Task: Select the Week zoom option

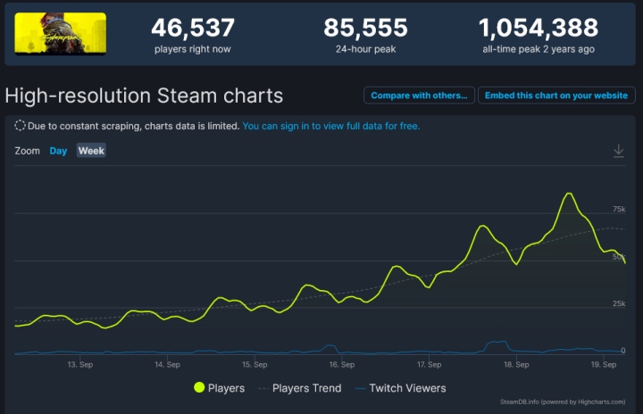Action: (x=91, y=151)
